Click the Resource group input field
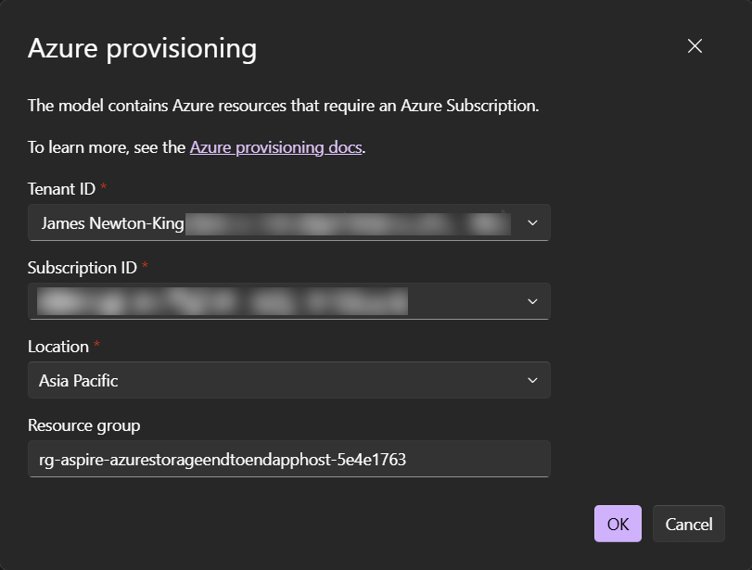 [289, 458]
